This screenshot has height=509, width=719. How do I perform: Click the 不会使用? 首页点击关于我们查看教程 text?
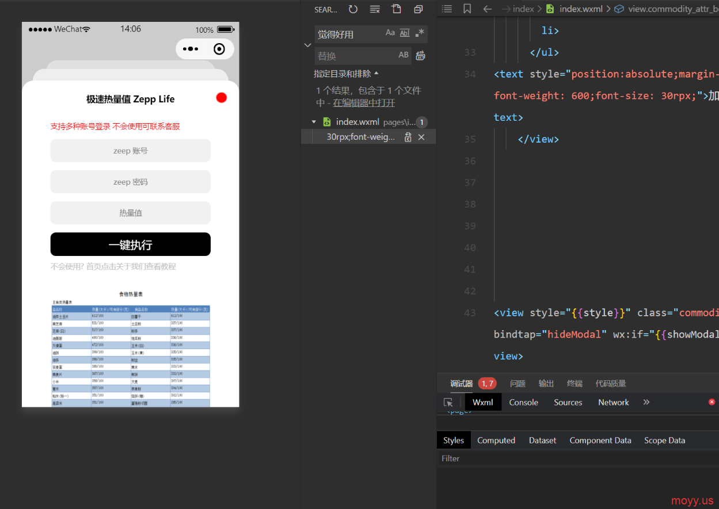click(113, 266)
